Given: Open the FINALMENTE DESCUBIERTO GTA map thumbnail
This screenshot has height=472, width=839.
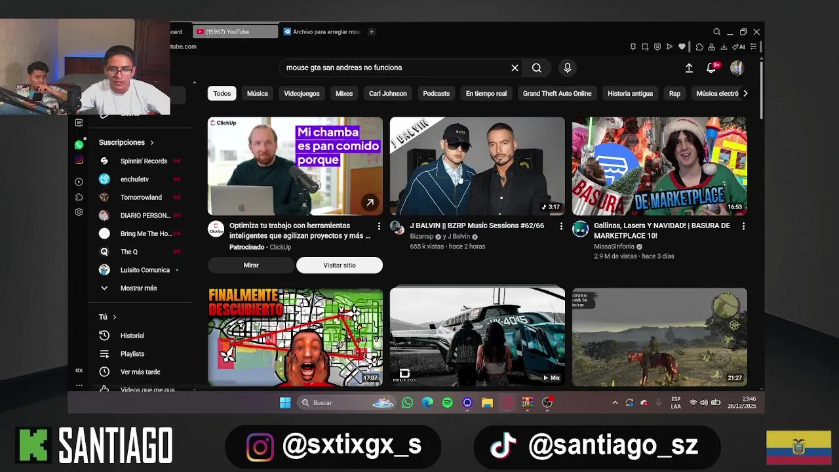Looking at the screenshot, I should point(295,337).
